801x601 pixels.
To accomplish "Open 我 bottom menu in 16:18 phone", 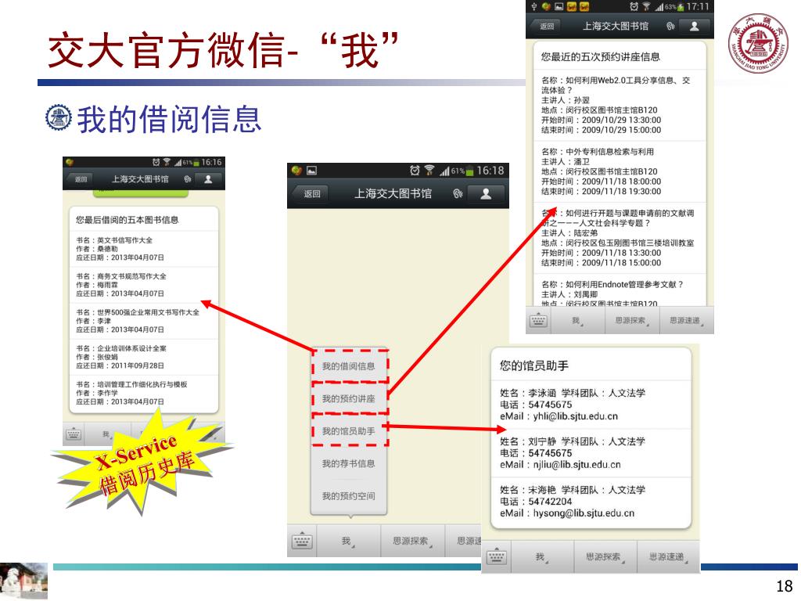I will tap(348, 541).
